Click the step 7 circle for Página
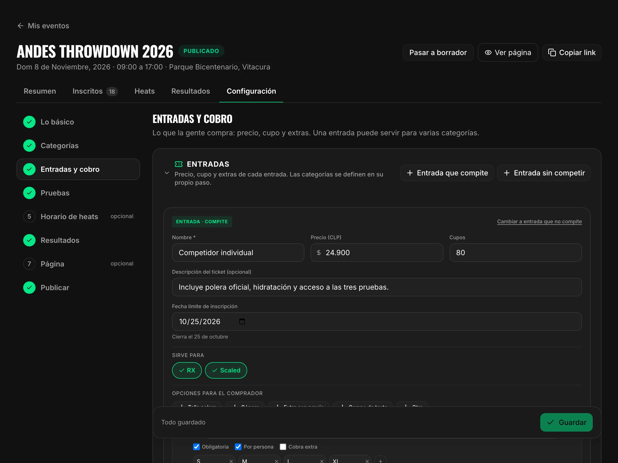This screenshot has width=618, height=463. [x=29, y=264]
